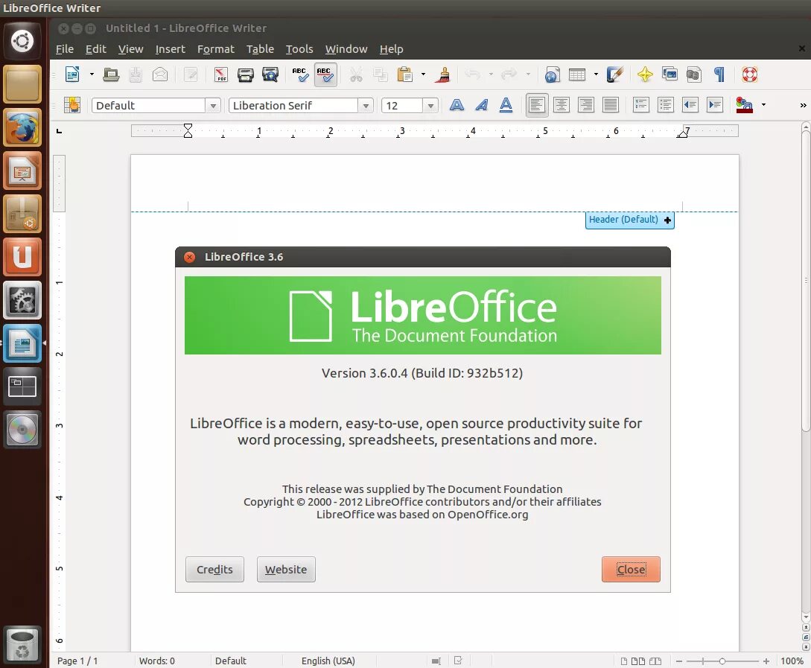
Task: Click the Export as PDF icon
Action: pyautogui.click(x=221, y=74)
